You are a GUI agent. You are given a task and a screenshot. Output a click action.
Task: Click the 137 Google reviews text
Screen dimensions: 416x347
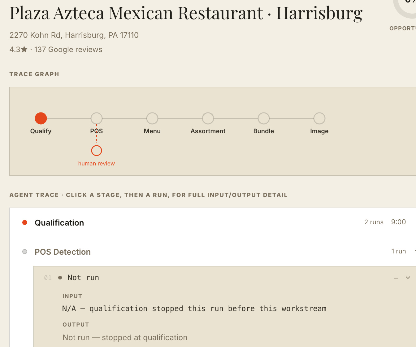tap(68, 50)
